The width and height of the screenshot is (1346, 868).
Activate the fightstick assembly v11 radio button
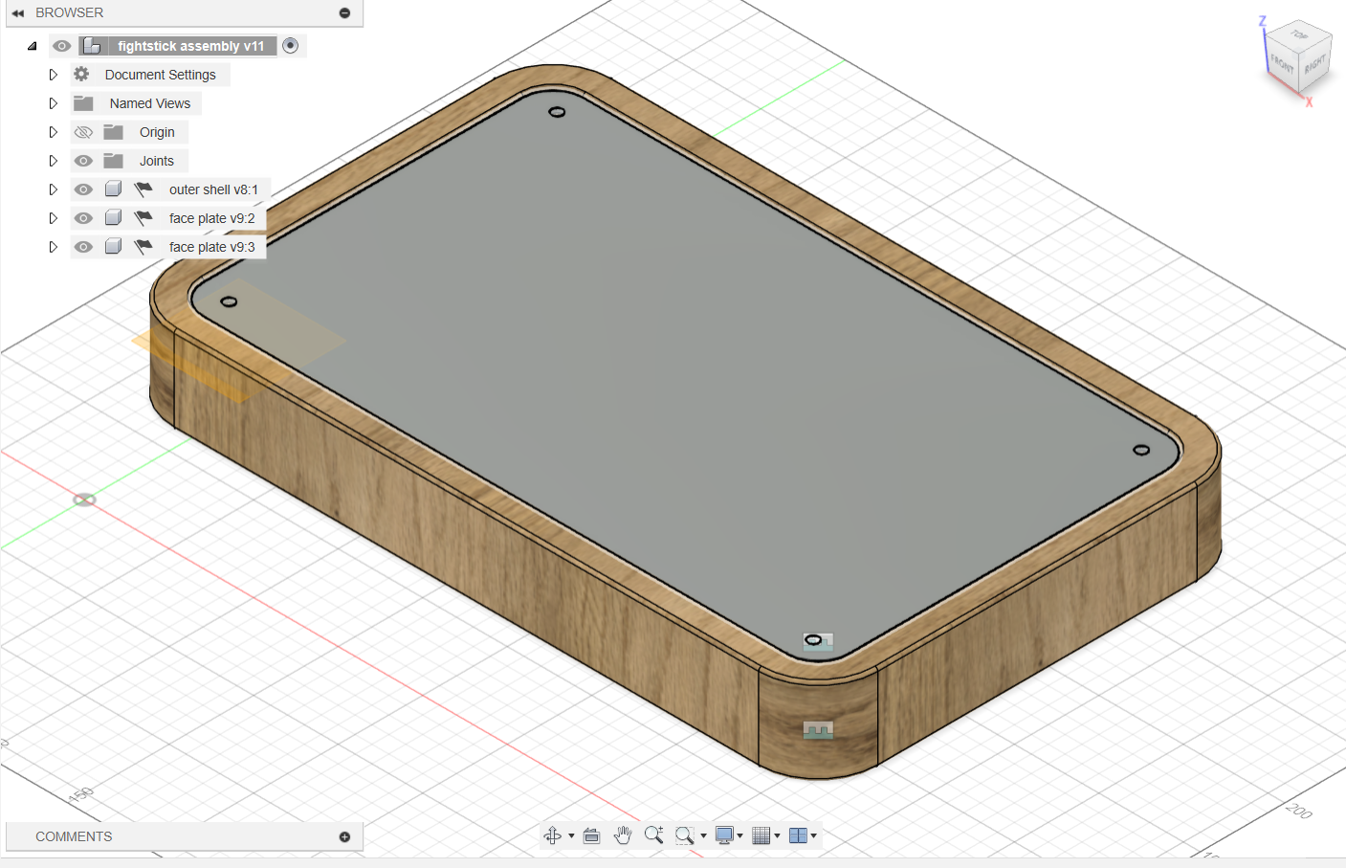point(291,46)
